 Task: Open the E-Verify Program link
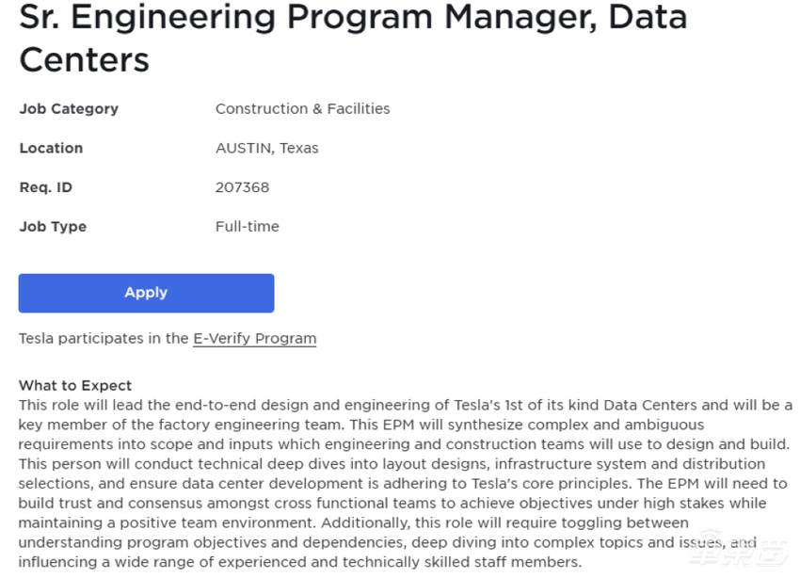pos(254,338)
